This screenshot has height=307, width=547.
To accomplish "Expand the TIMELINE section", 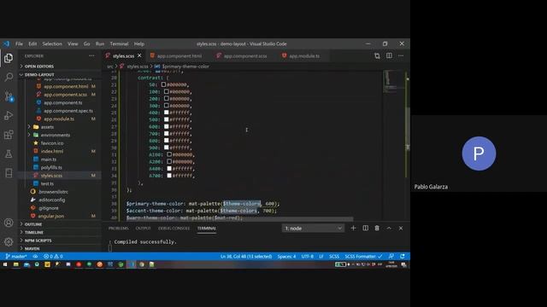I will [34, 233].
